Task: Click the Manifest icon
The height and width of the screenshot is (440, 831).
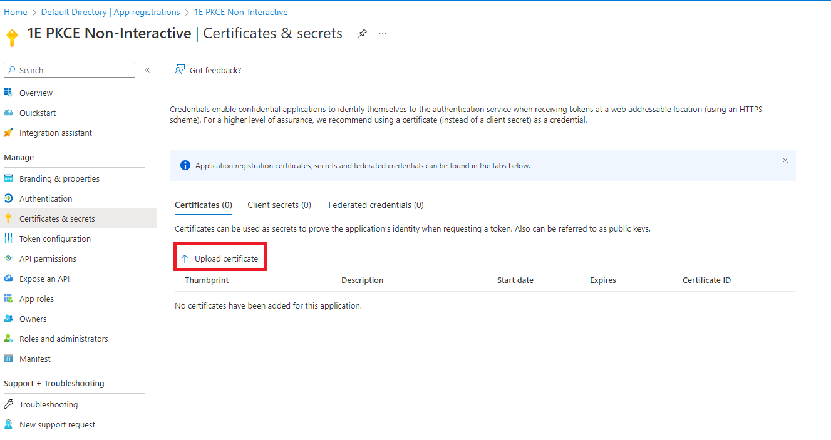Action: click(x=8, y=359)
